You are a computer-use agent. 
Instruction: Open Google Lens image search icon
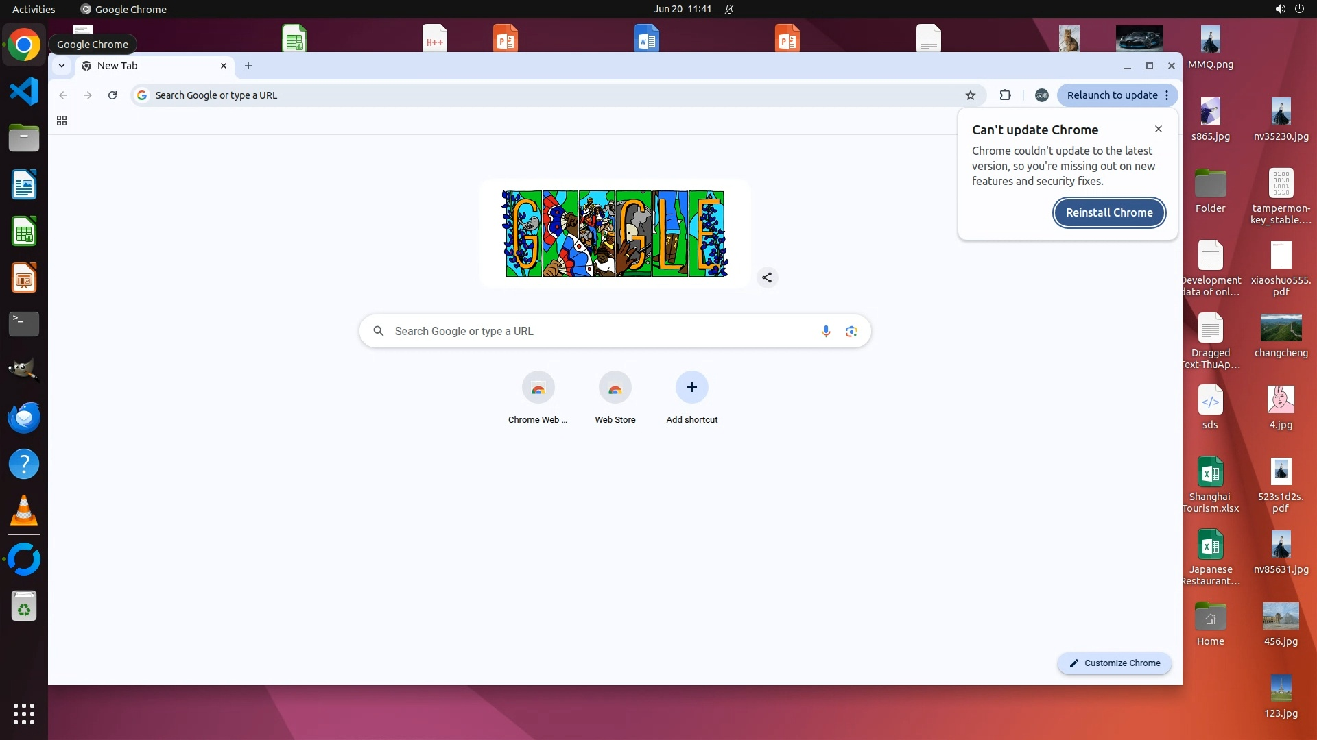[x=851, y=332]
